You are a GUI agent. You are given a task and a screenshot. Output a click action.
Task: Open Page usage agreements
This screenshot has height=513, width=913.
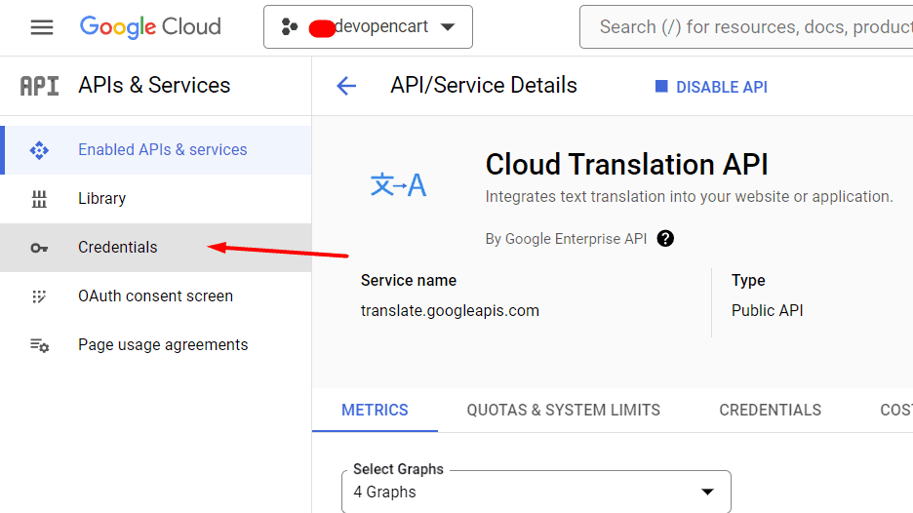156,344
